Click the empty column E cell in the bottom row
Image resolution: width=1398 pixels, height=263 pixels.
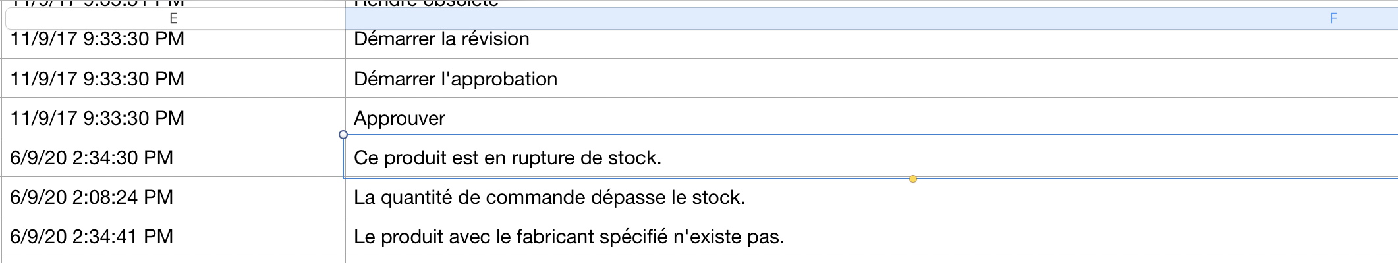[173, 260]
